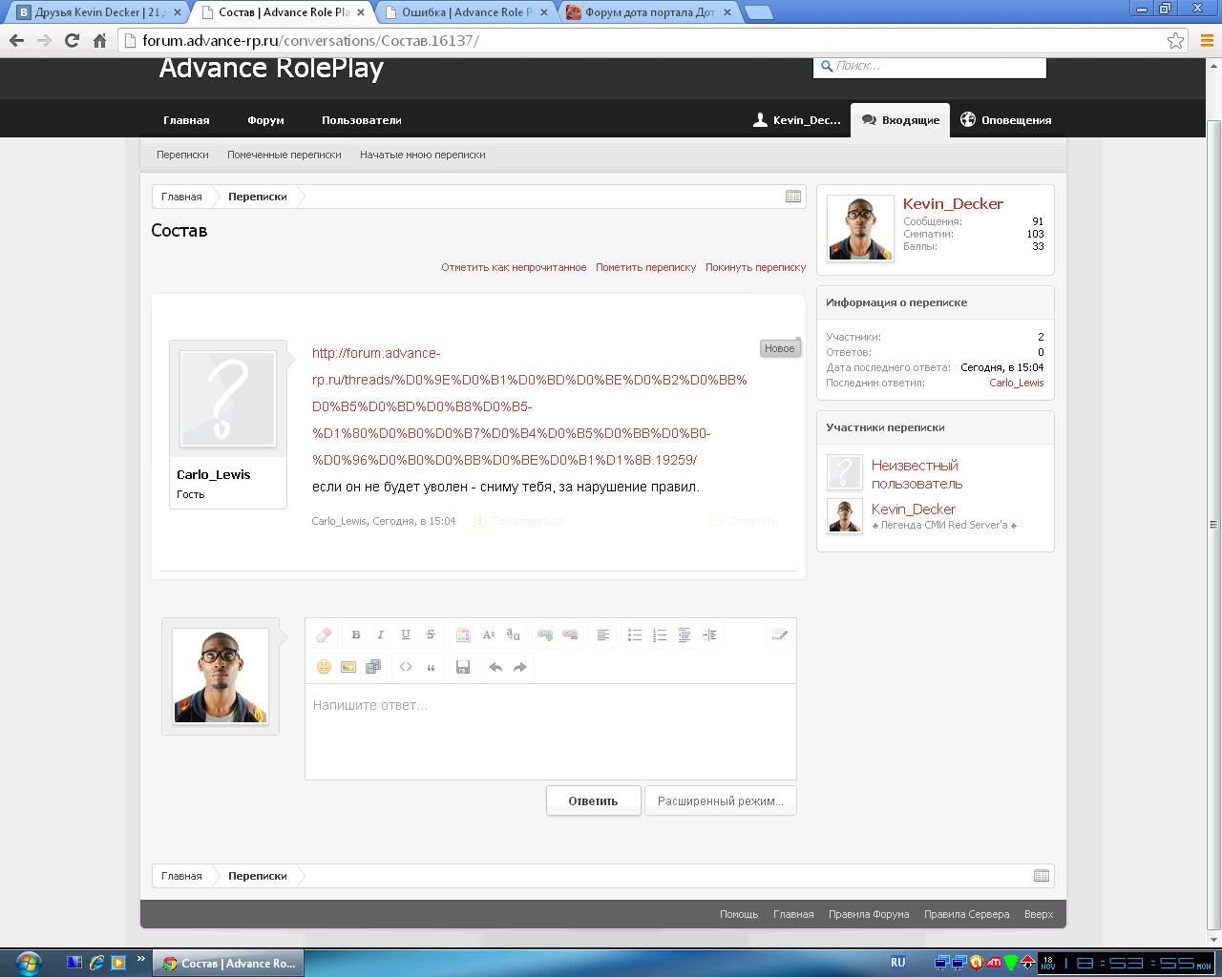The width and height of the screenshot is (1222, 977).
Task: Open Kevin_Decker profile link in the sidebar header
Action: 953,203
